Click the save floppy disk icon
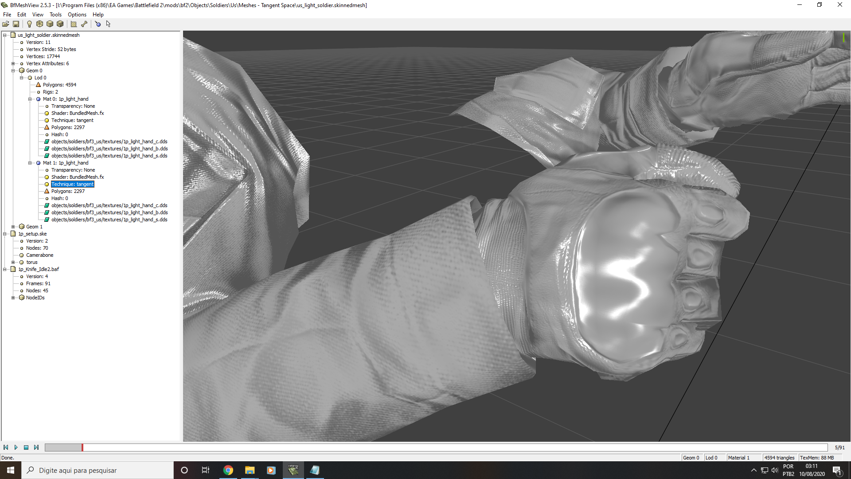The height and width of the screenshot is (479, 851). [16, 24]
